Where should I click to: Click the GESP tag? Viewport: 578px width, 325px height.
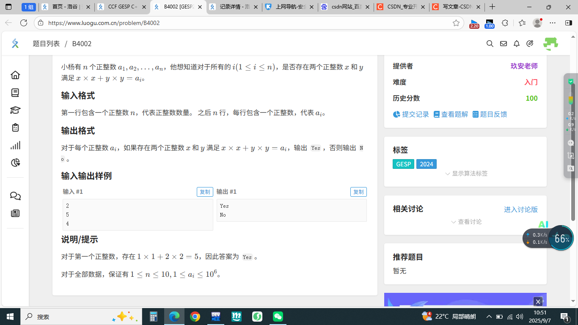[403, 164]
